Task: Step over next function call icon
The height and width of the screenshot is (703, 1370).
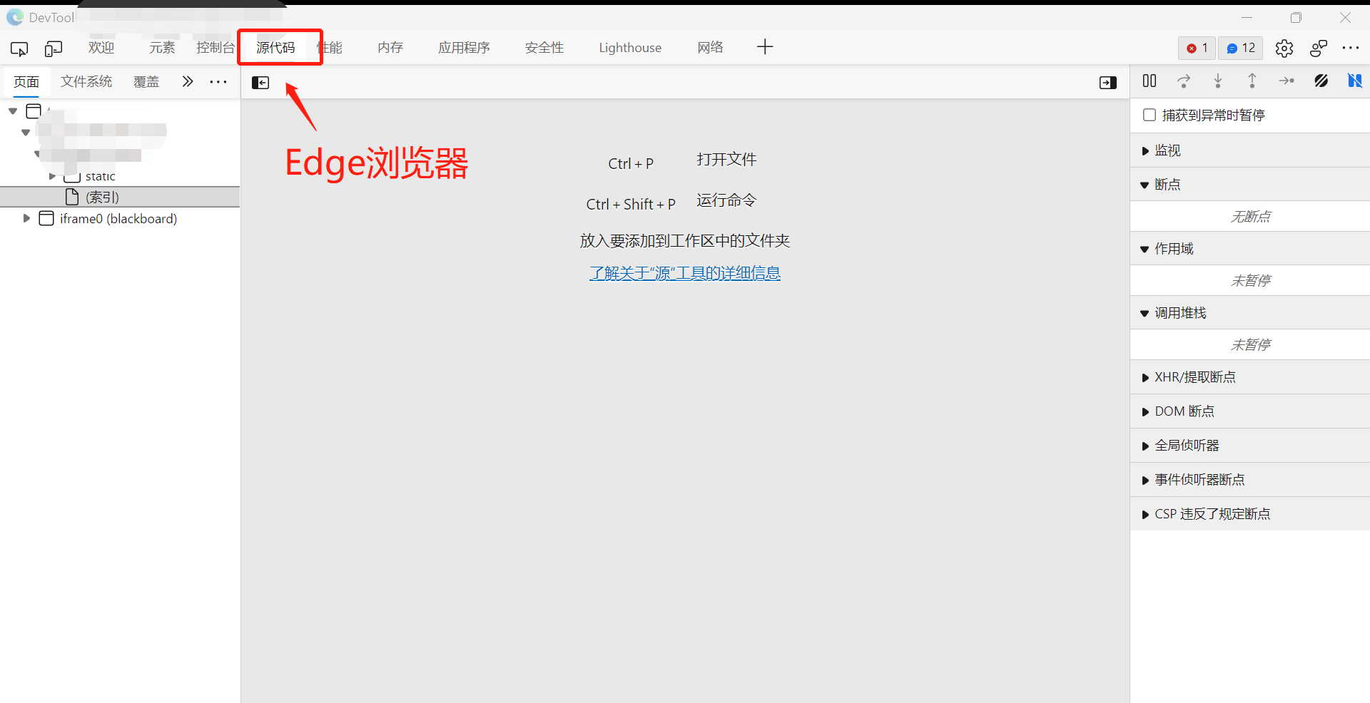Action: (1184, 81)
